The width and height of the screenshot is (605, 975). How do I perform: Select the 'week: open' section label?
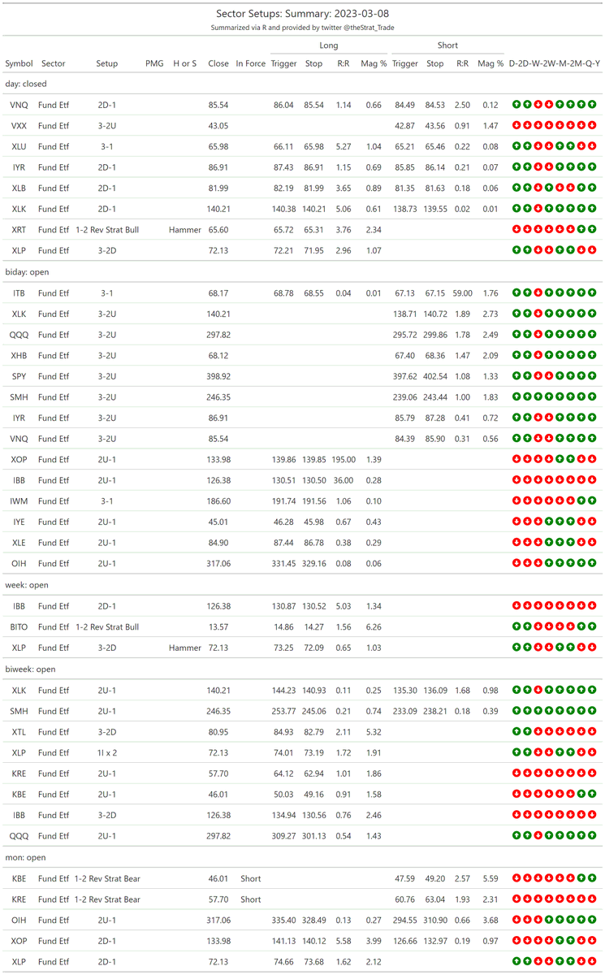(27, 585)
